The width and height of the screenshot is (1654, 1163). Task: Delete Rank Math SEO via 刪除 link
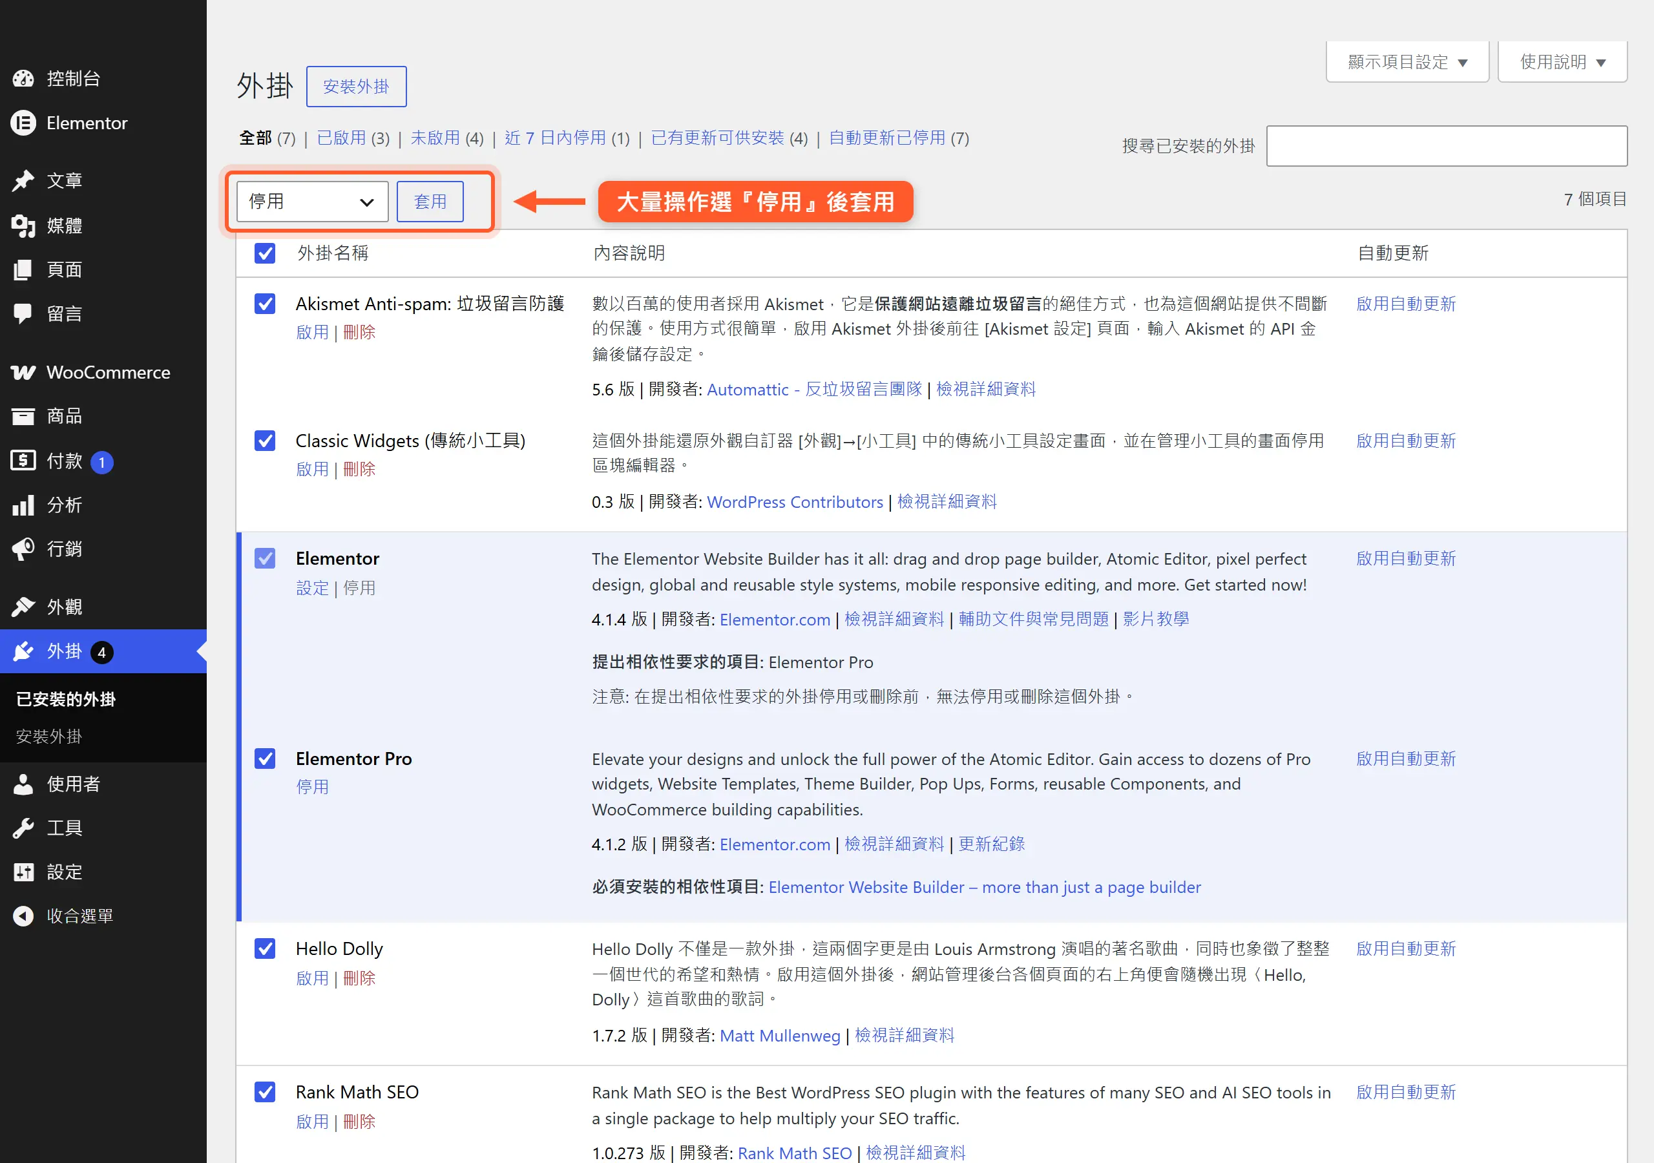359,1121
